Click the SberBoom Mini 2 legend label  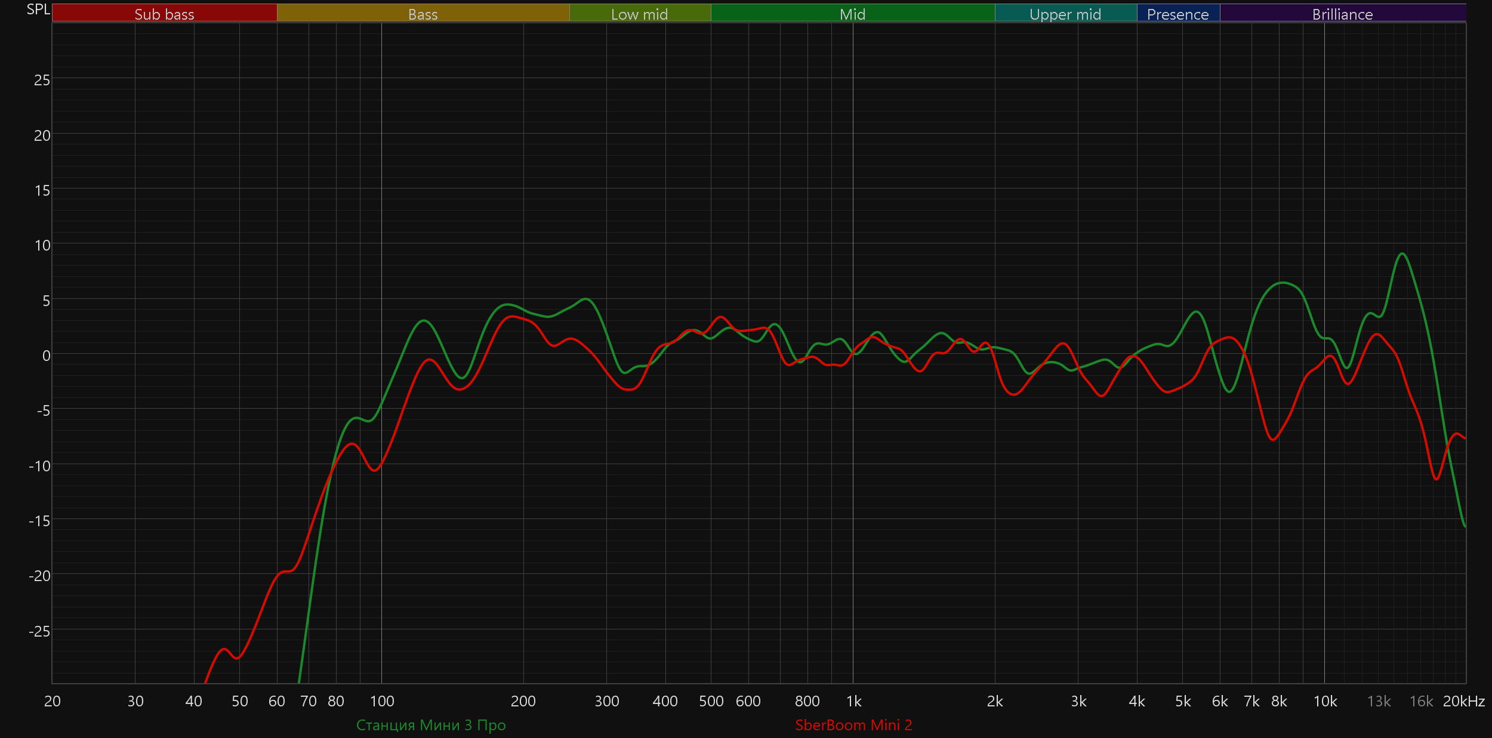pos(853,725)
